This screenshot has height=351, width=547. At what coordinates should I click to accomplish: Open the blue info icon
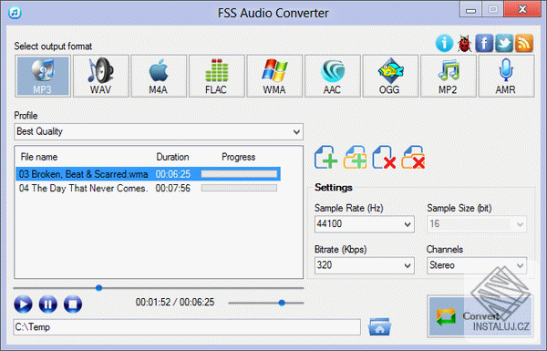pyautogui.click(x=444, y=44)
